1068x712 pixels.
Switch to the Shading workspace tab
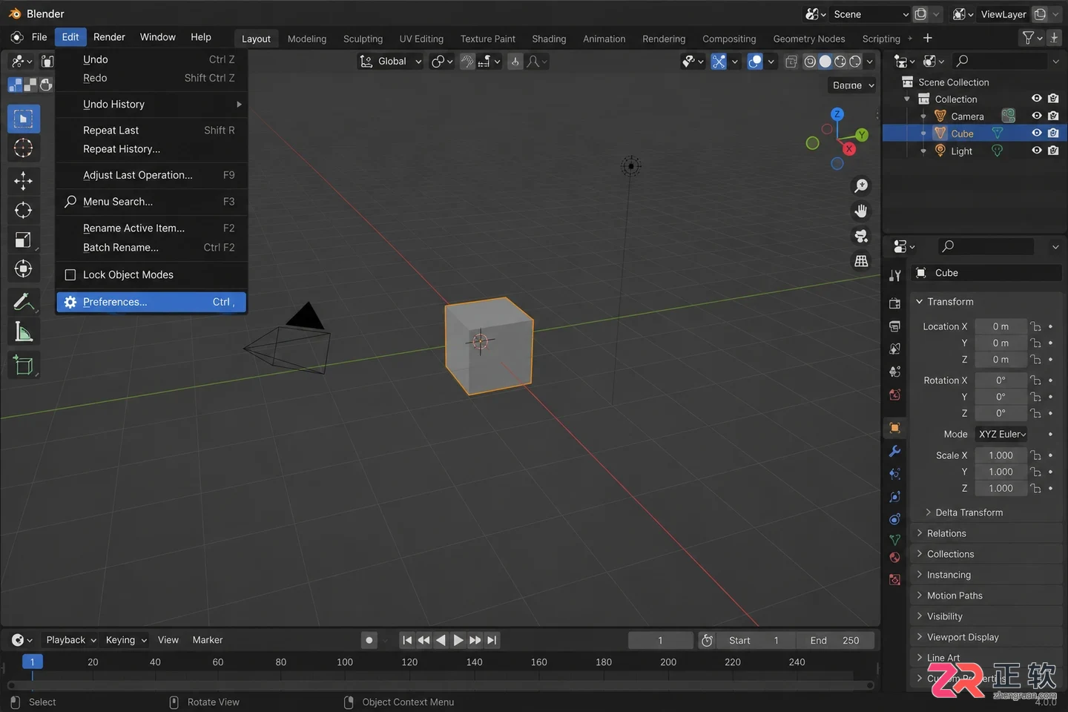coord(549,39)
